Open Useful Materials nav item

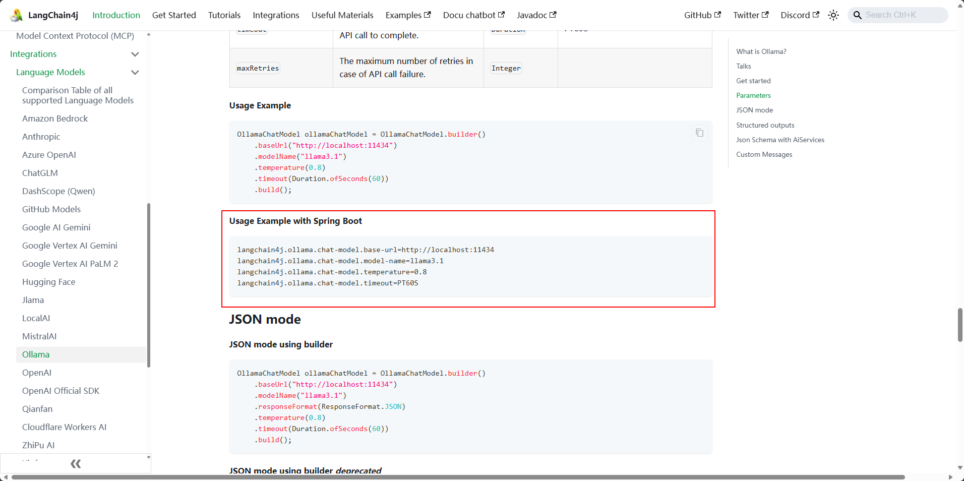[x=342, y=15]
